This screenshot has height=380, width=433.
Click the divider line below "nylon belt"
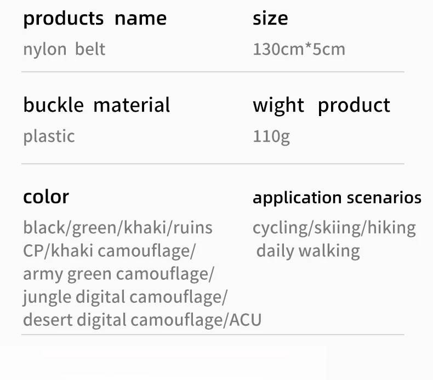[213, 72]
